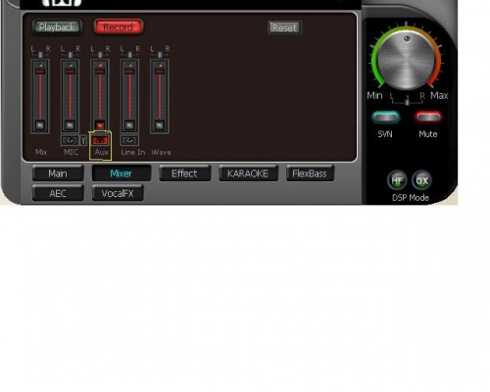Click the DSP Mode label
Image resolution: width=490 pixels, height=392 pixels.
pyautogui.click(x=411, y=198)
